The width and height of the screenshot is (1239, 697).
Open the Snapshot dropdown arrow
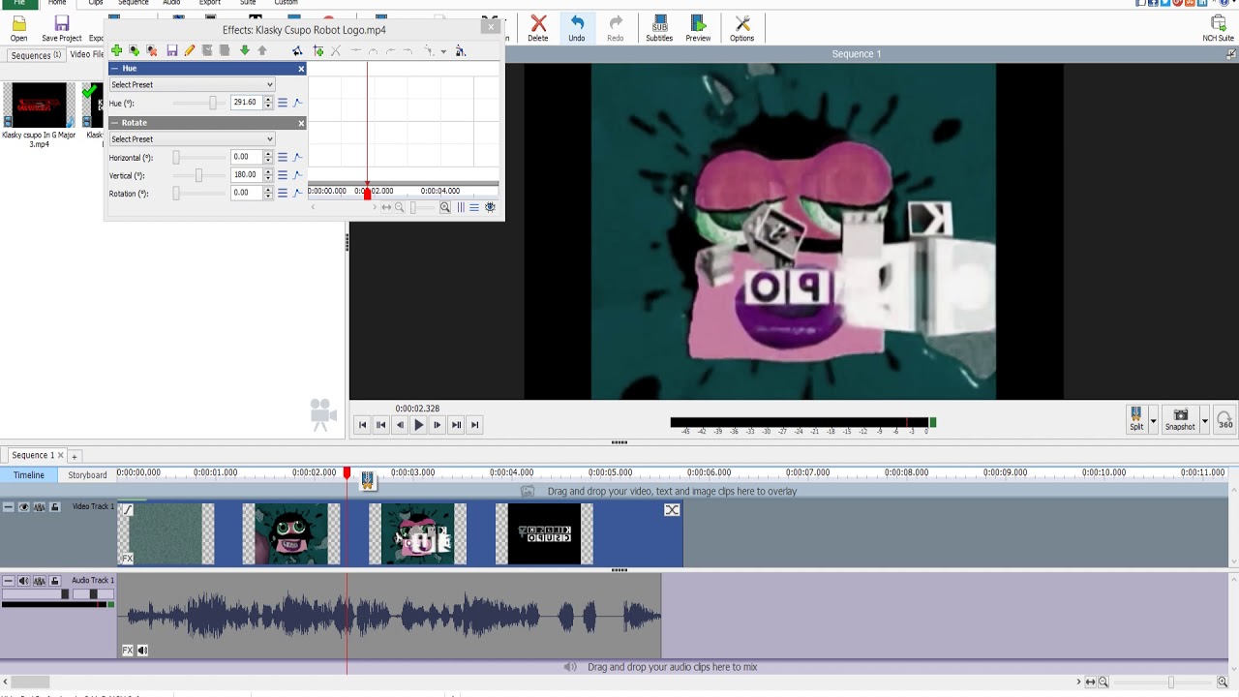click(x=1204, y=421)
